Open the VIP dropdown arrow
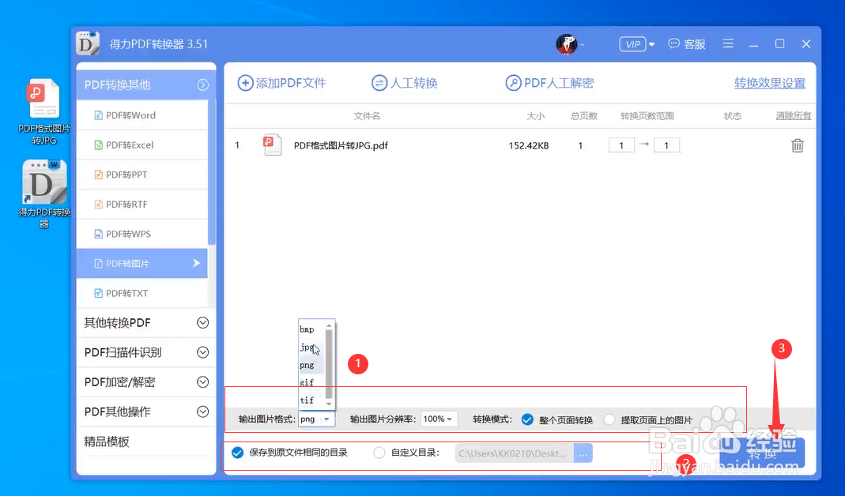Viewport: 845px width, 496px height. (x=651, y=44)
